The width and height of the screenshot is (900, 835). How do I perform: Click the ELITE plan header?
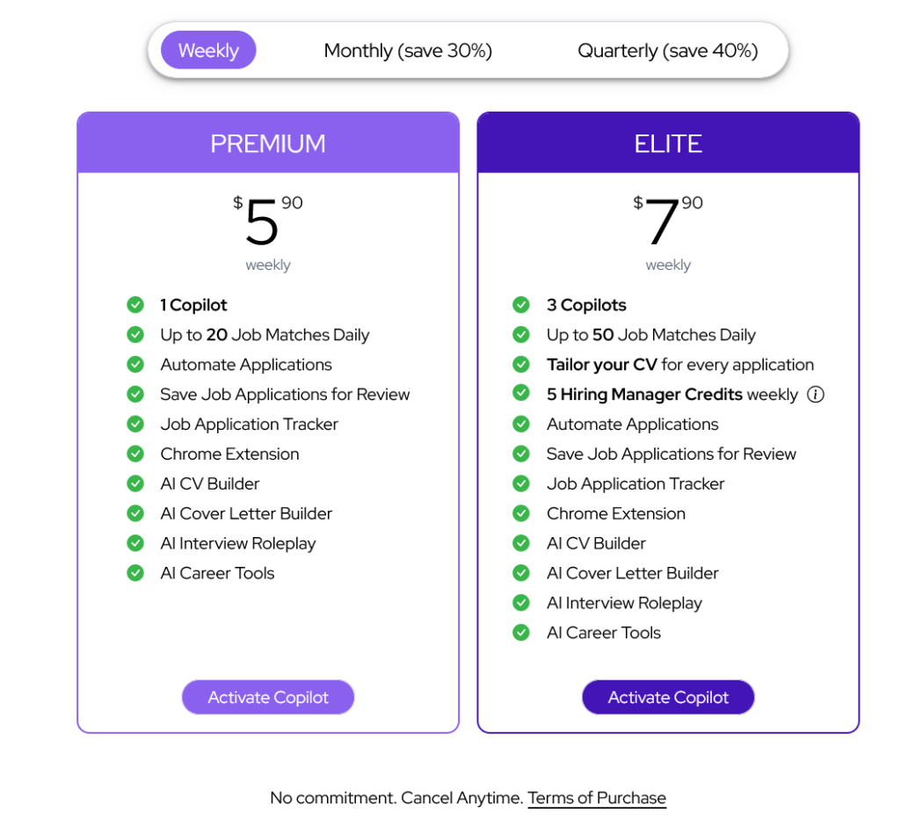pyautogui.click(x=668, y=142)
